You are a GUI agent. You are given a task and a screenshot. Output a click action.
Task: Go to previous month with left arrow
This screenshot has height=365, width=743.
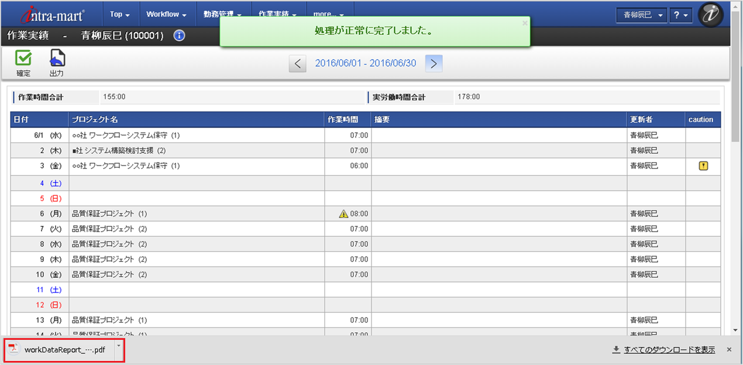pyautogui.click(x=298, y=64)
